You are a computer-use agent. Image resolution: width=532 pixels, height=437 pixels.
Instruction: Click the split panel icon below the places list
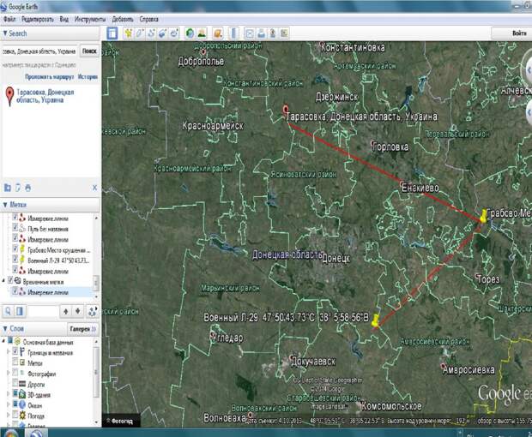20,311
